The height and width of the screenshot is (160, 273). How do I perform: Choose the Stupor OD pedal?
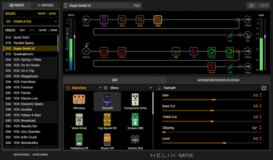(x=107, y=142)
